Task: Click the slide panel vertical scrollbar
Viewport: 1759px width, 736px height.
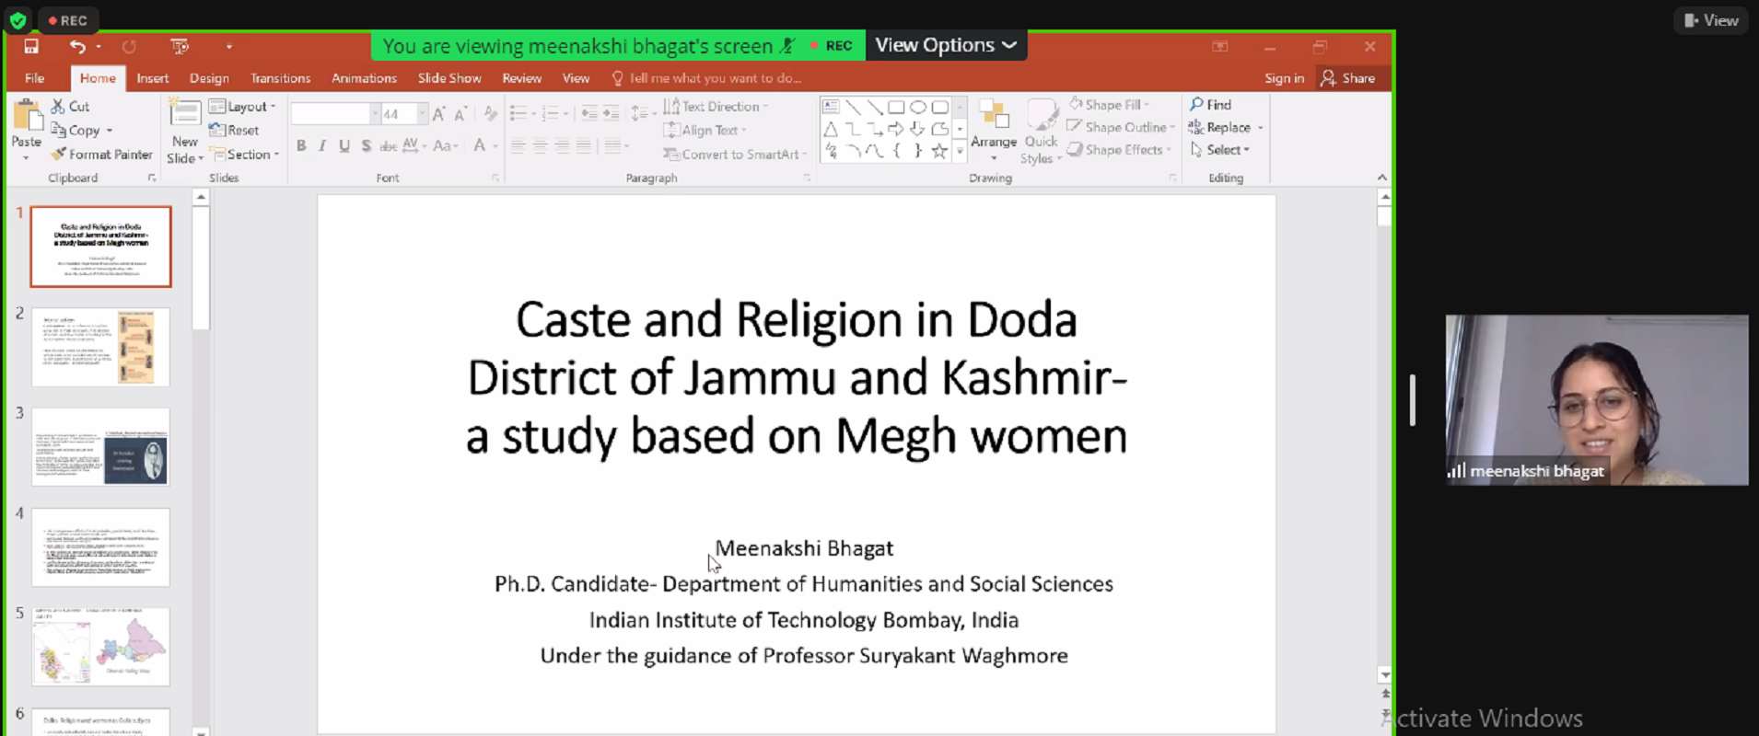Action: 201,267
